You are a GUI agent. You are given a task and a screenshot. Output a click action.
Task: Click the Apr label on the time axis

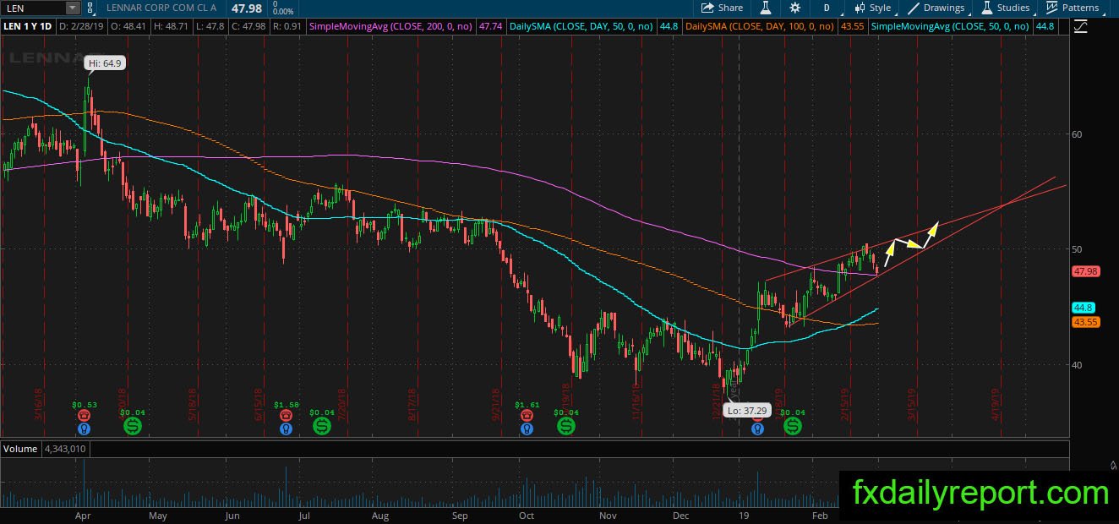point(83,515)
